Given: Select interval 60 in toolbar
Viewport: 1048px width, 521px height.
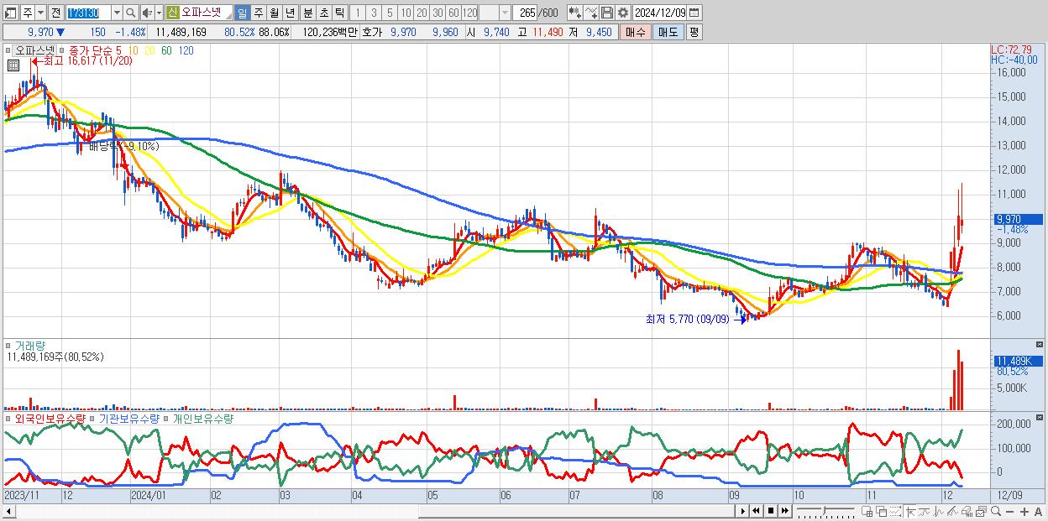Looking at the screenshot, I should [453, 13].
